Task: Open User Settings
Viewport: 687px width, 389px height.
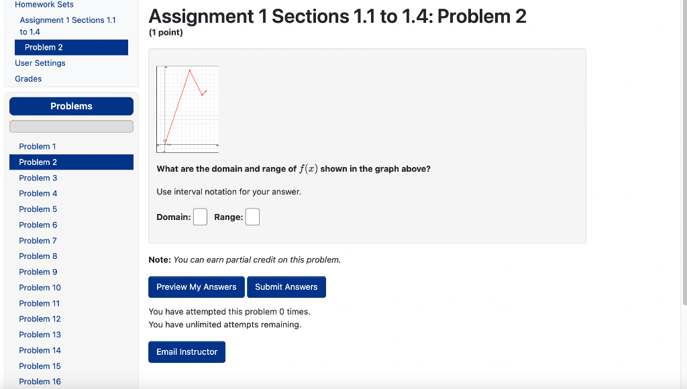Action: click(x=40, y=62)
